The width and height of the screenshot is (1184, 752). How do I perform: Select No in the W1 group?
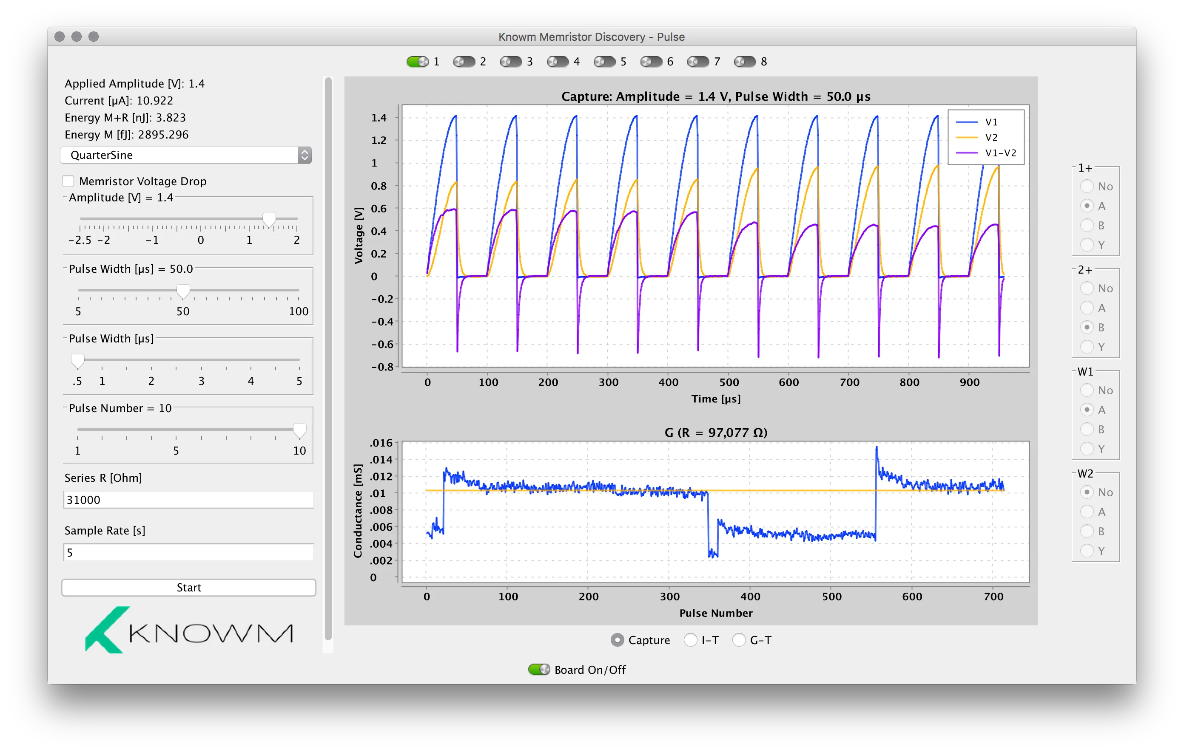[1087, 390]
